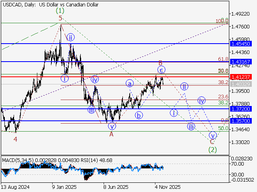257x192 pixels.
Task: Click the green 38.2 Fibonacci level label
Action: point(223,103)
